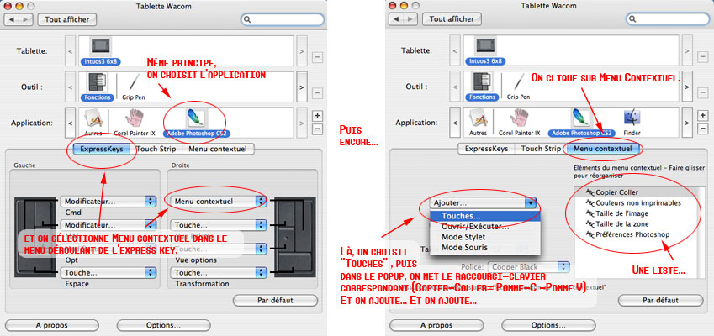Screen dimensions: 714x336
Task: Choose Touches... from the Ajouter menu
Action: coord(485,216)
